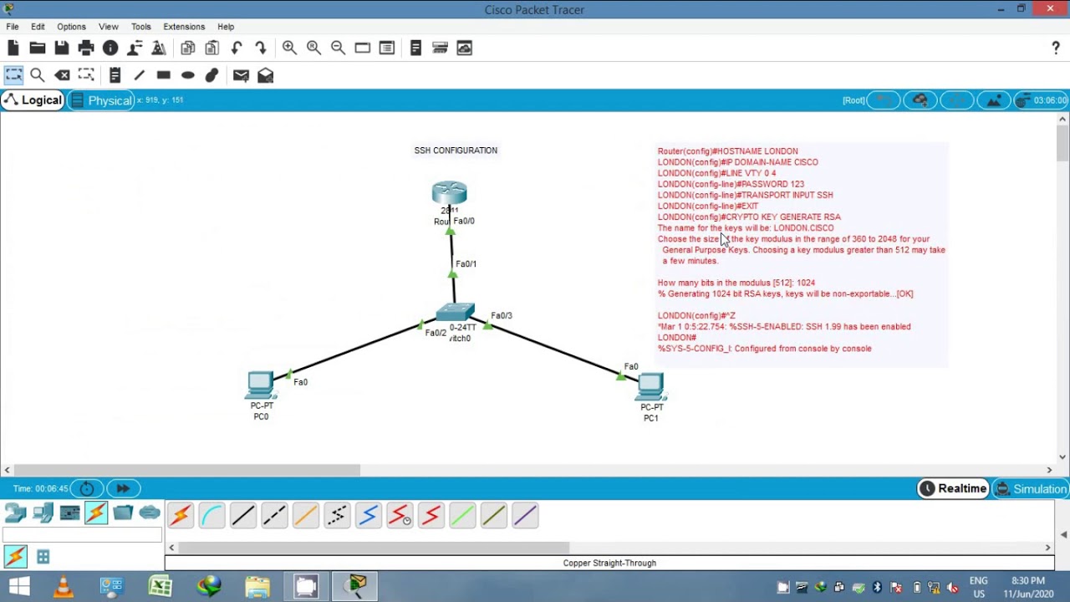Choose the Delete tool
The image size is (1070, 602).
62,75
